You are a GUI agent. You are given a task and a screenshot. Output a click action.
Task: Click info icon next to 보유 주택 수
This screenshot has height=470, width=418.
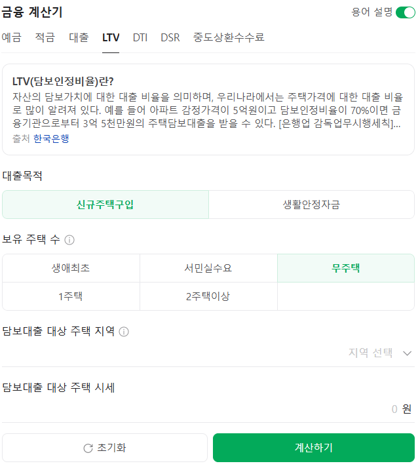69,240
